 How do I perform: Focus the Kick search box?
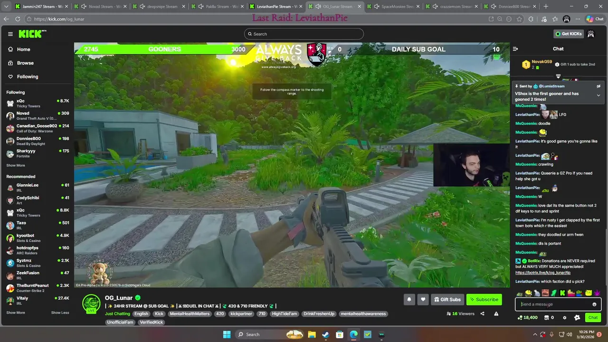pos(304,34)
